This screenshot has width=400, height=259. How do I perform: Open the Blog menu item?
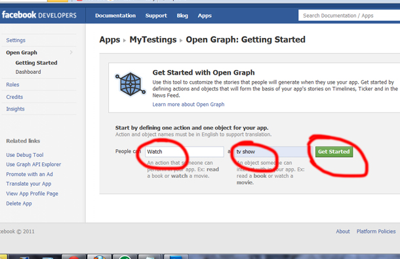point(182,16)
